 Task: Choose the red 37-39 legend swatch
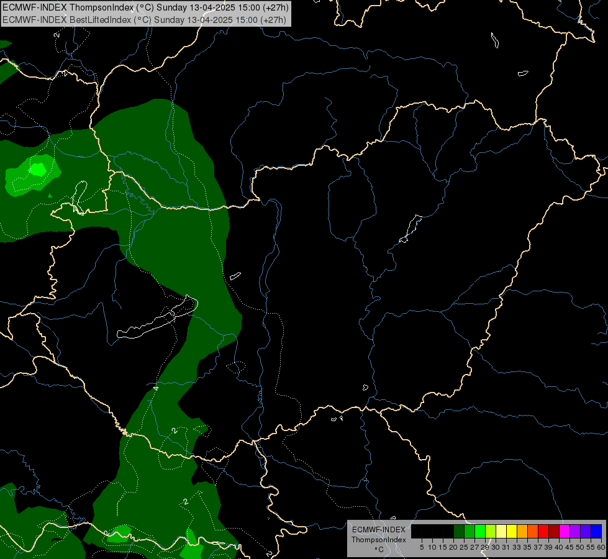coord(543,531)
